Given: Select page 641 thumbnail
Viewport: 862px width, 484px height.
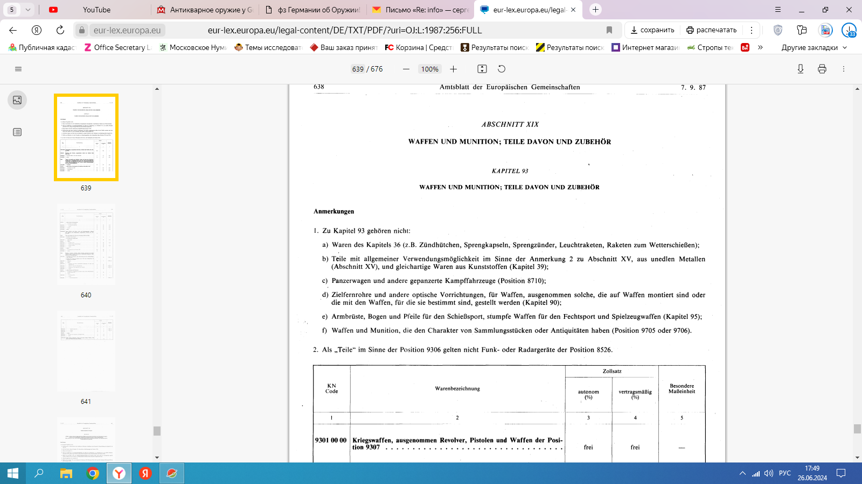Looking at the screenshot, I should 86,351.
